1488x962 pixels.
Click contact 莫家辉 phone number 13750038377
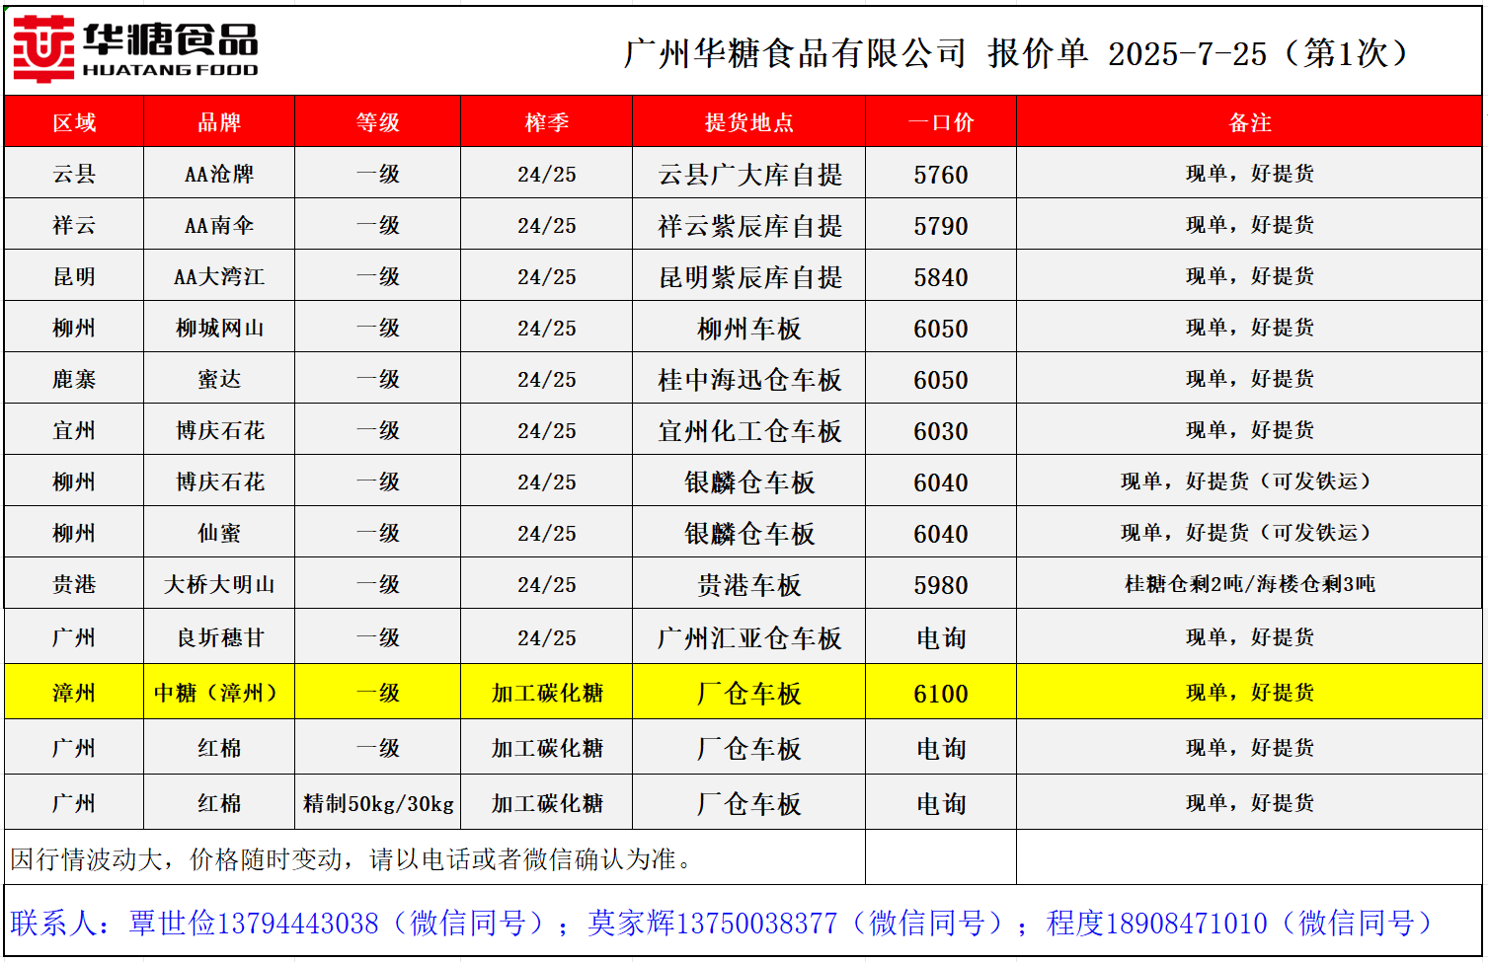pos(755,924)
